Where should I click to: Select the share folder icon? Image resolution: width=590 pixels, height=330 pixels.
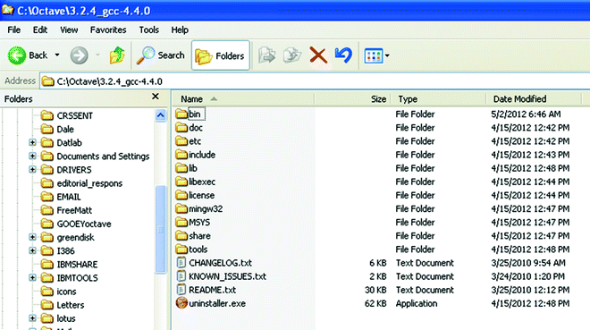181,235
